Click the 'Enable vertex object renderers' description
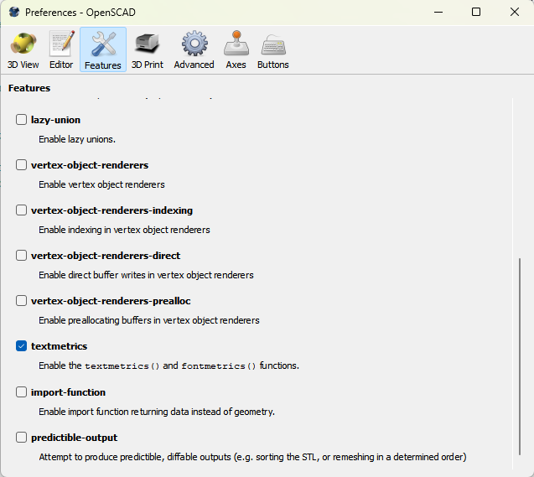The height and width of the screenshot is (477, 534). [x=101, y=184]
